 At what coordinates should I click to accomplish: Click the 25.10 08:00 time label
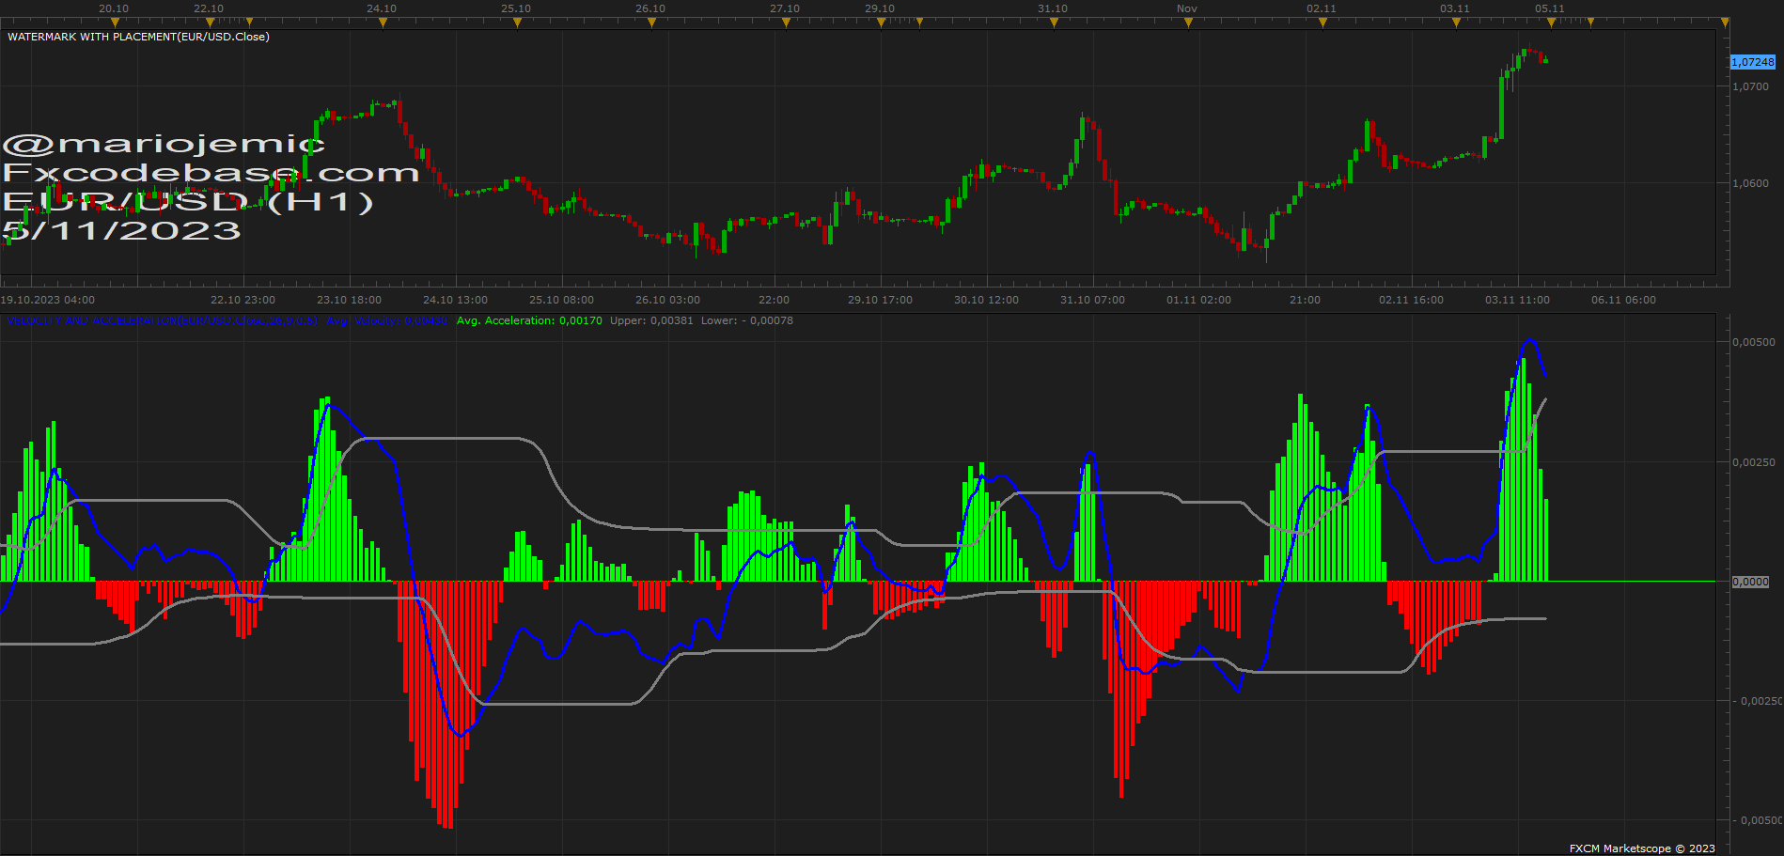(561, 300)
